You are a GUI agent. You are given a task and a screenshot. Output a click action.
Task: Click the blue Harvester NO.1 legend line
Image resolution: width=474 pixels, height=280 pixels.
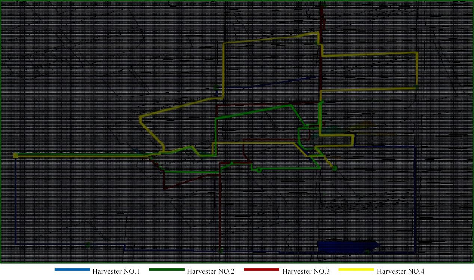(73, 270)
